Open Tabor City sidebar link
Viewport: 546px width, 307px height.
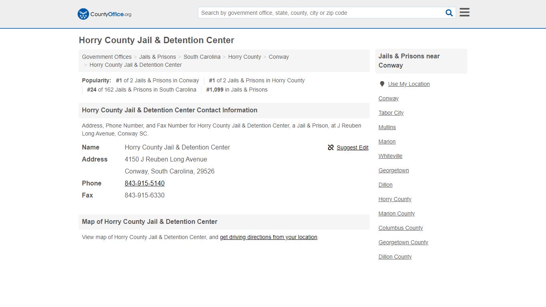(x=391, y=113)
